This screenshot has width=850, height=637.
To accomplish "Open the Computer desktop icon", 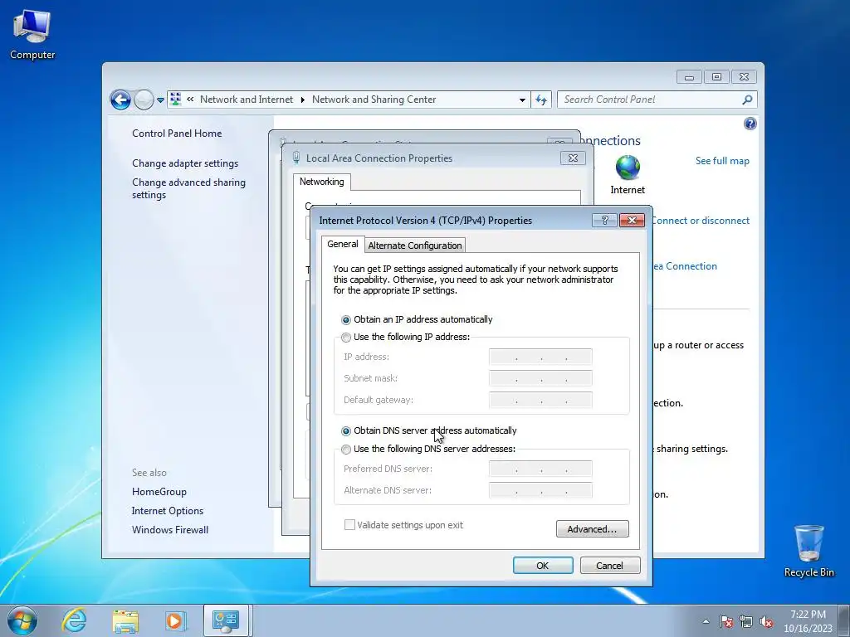I will pos(32,35).
